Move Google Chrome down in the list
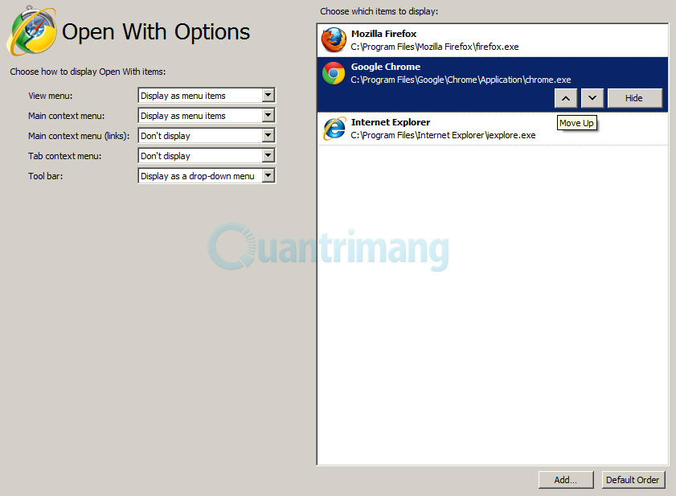 tap(592, 98)
